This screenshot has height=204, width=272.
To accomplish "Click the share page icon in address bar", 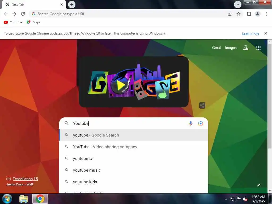I will [x=230, y=14].
